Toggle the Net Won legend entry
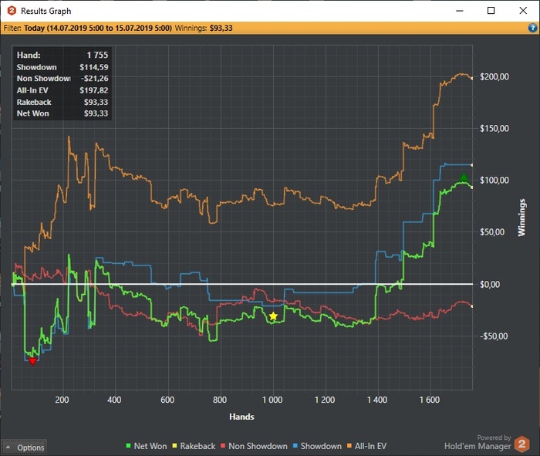Viewport: 540px width, 456px height. point(147,446)
